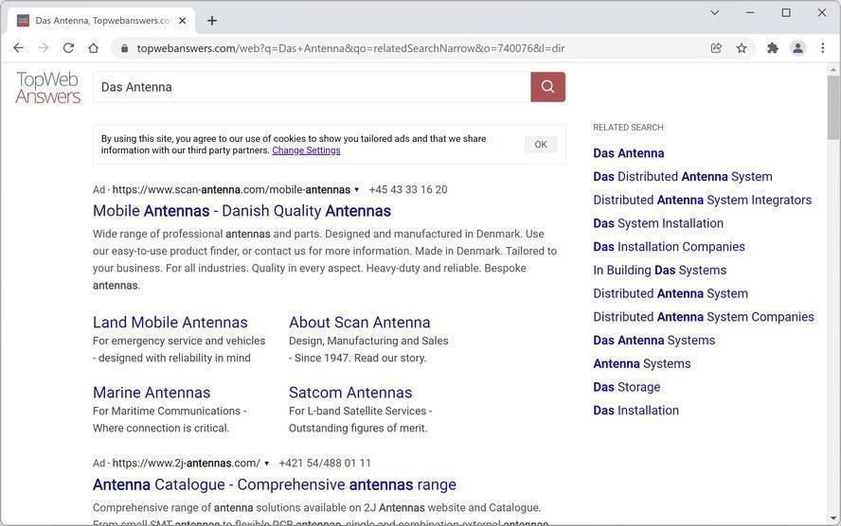The image size is (841, 526).
Task: Click the padlock site info icon
Action: click(x=124, y=48)
